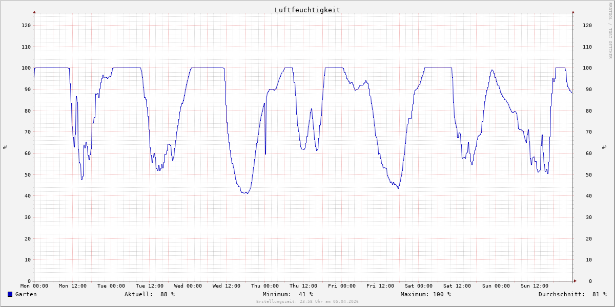Click the Luftfeuchtigkeit chart title
This screenshot has height=307, width=615.
pos(307,10)
